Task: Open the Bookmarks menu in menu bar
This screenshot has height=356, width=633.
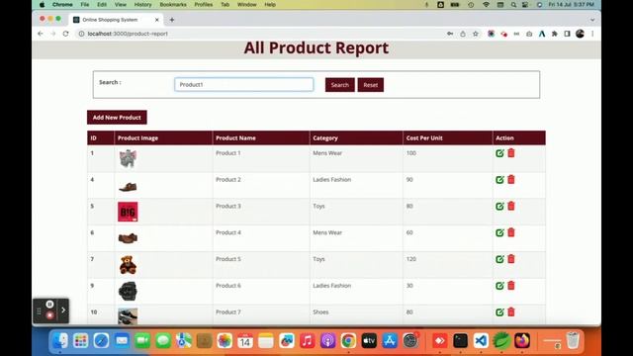Action: pos(173,4)
